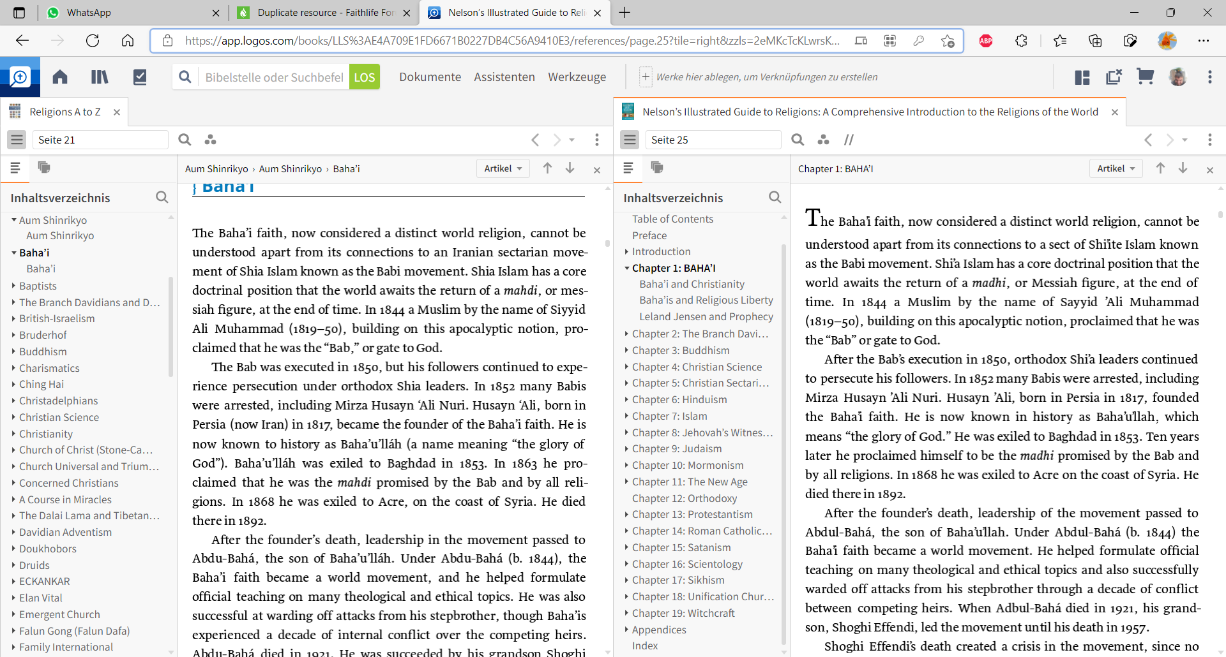Open Leland Jensen and Prophecy section
Viewport: 1226px width, 657px height.
[706, 316]
